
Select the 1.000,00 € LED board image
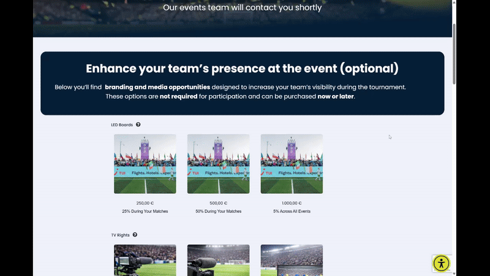pos(292,164)
